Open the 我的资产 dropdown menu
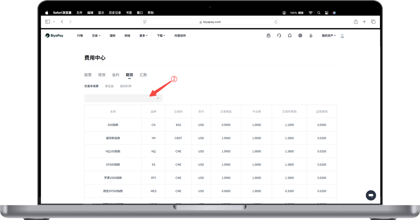This screenshot has width=420, height=220. pos(329,35)
